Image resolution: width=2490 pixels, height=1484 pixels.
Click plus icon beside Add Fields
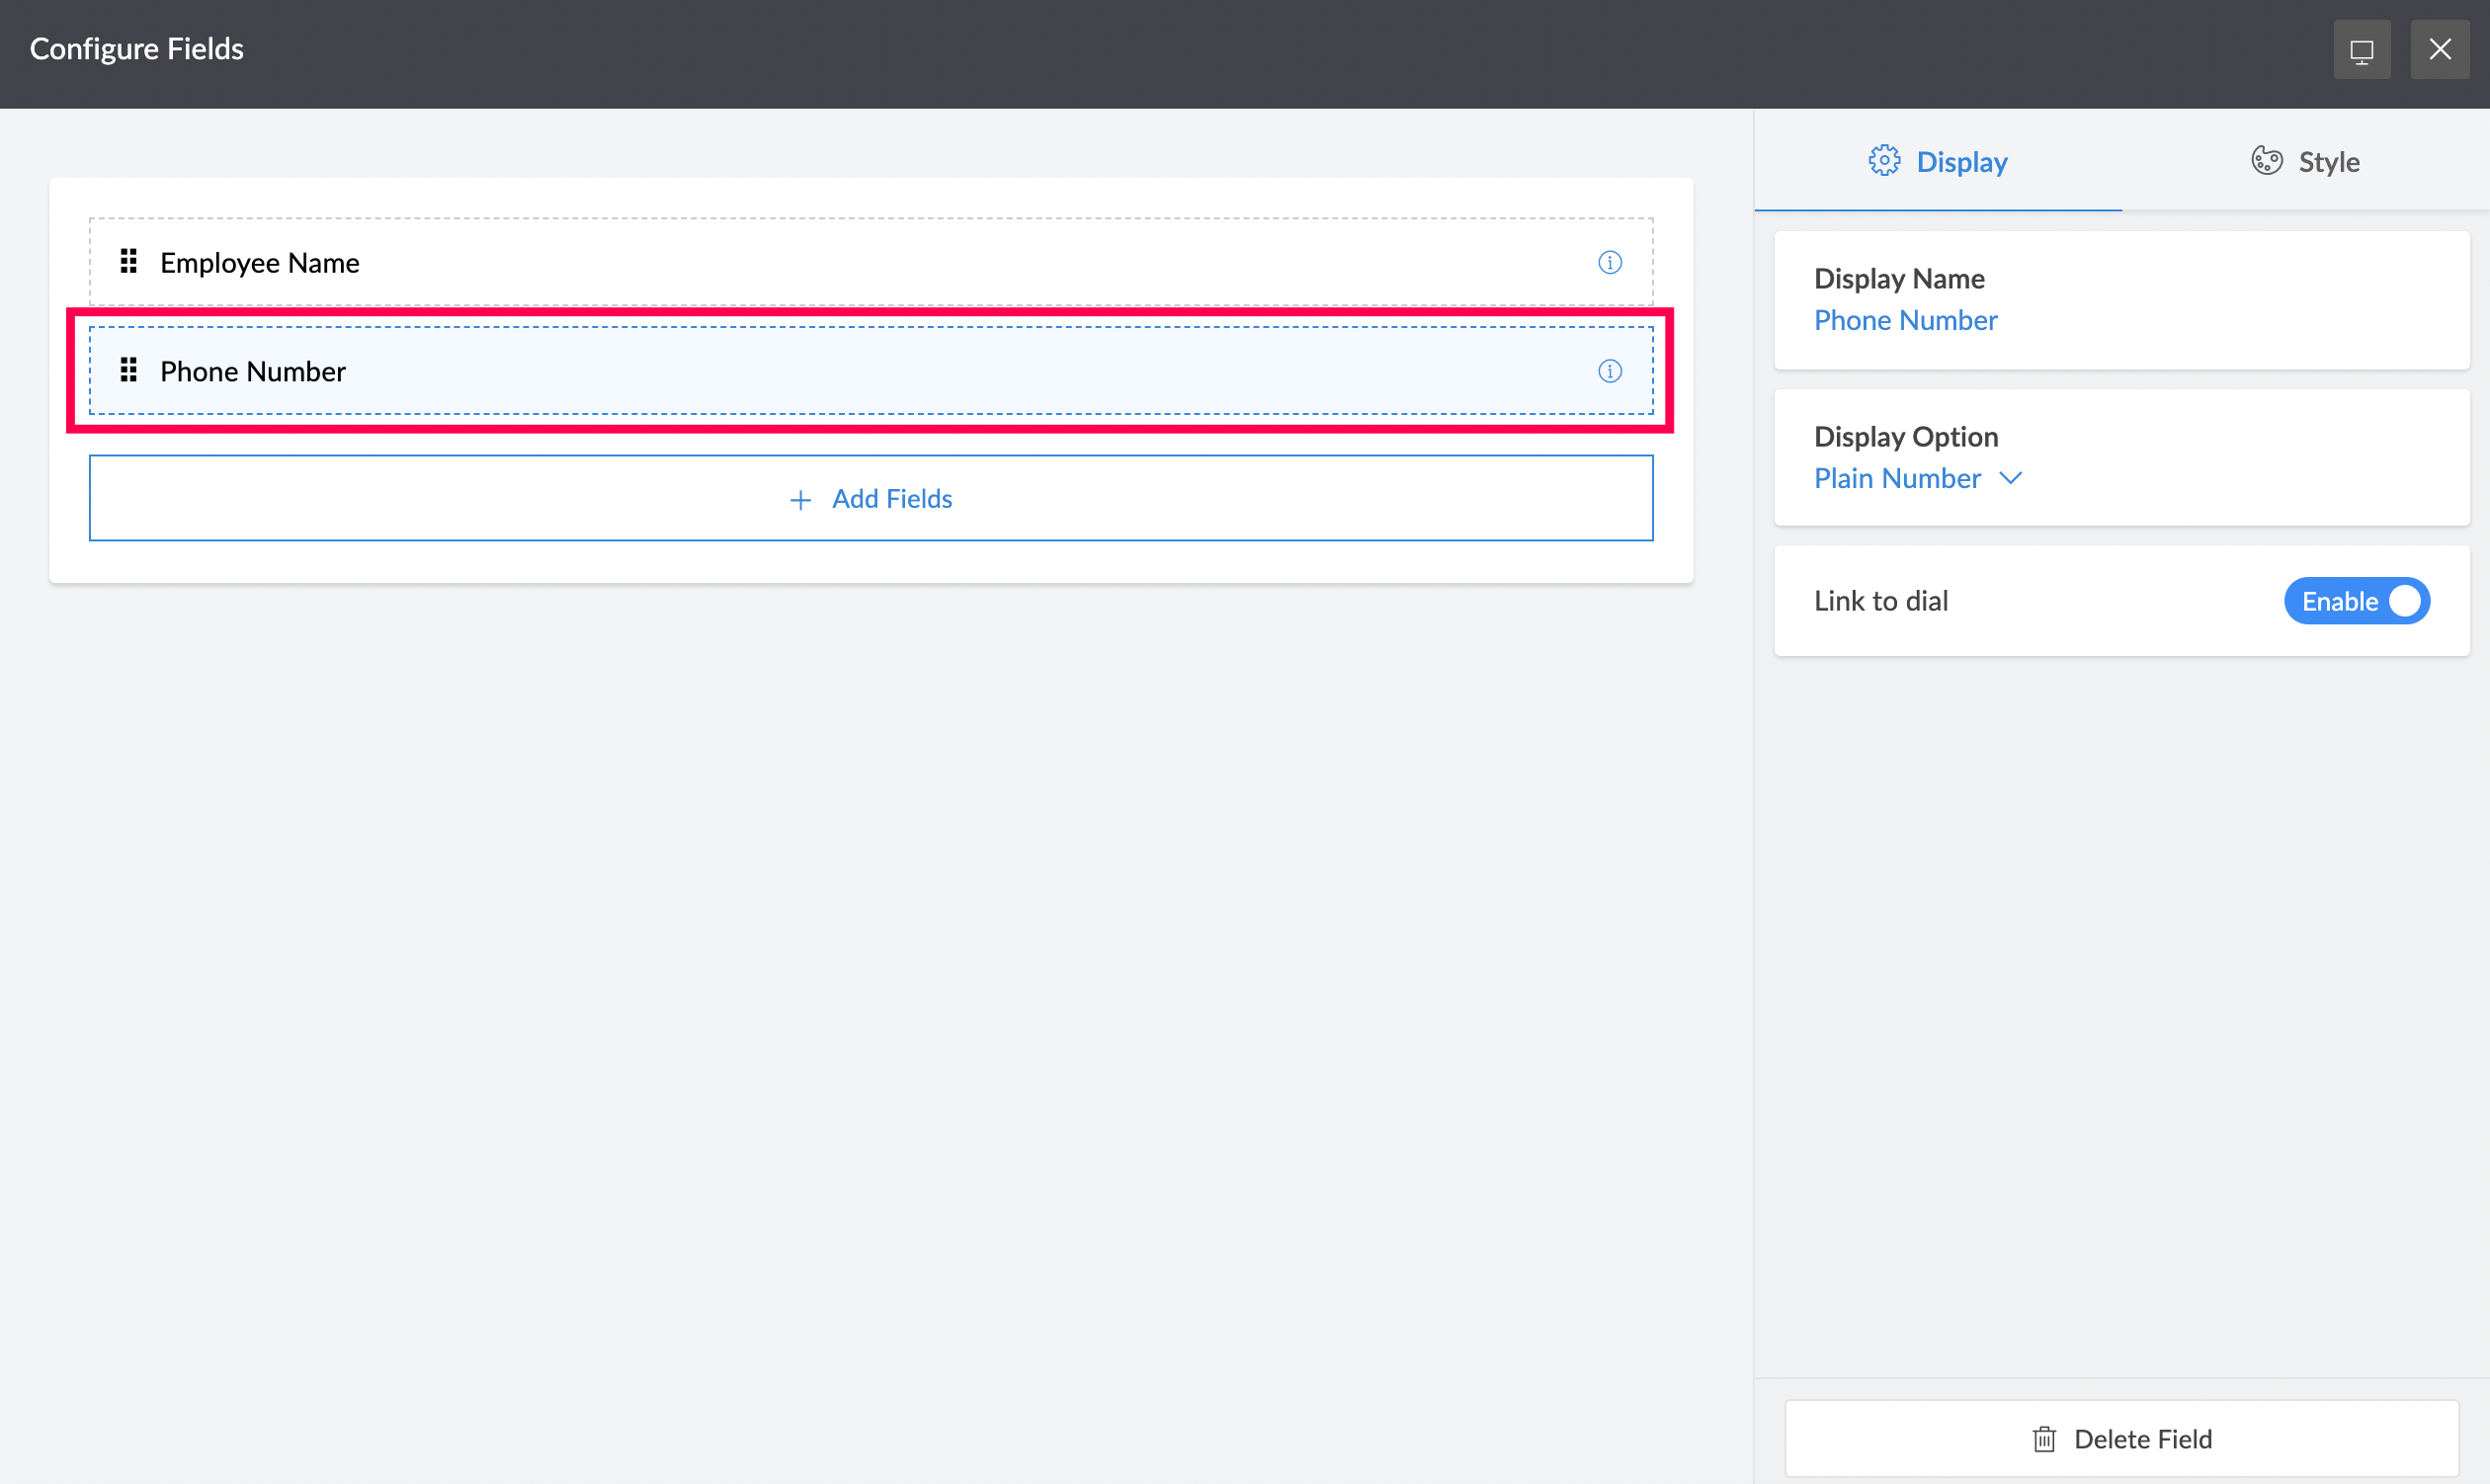coord(800,499)
